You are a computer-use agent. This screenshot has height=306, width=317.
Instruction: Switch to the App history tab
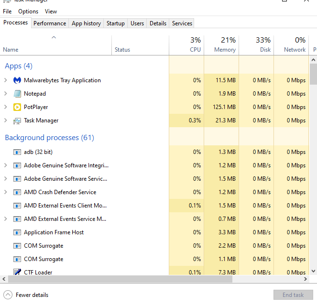86,23
